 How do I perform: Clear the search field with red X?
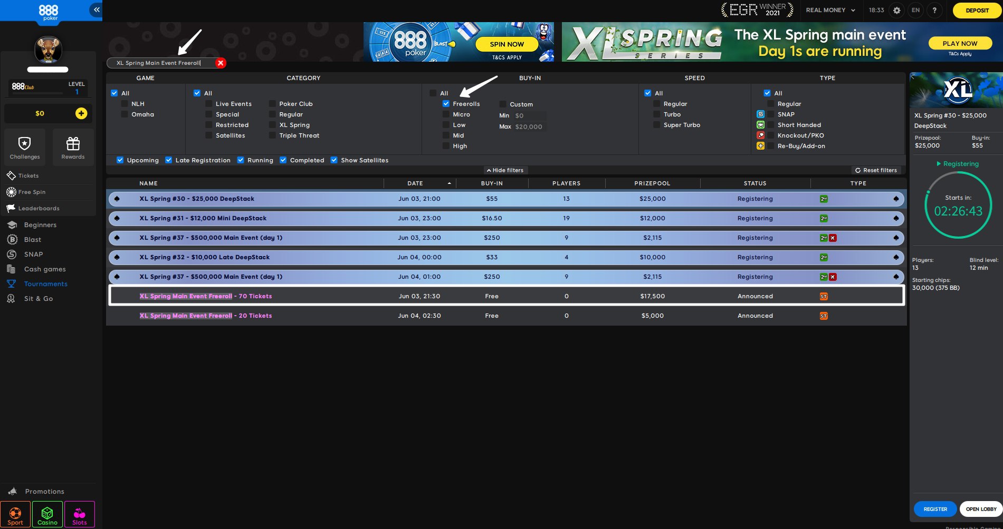221,63
